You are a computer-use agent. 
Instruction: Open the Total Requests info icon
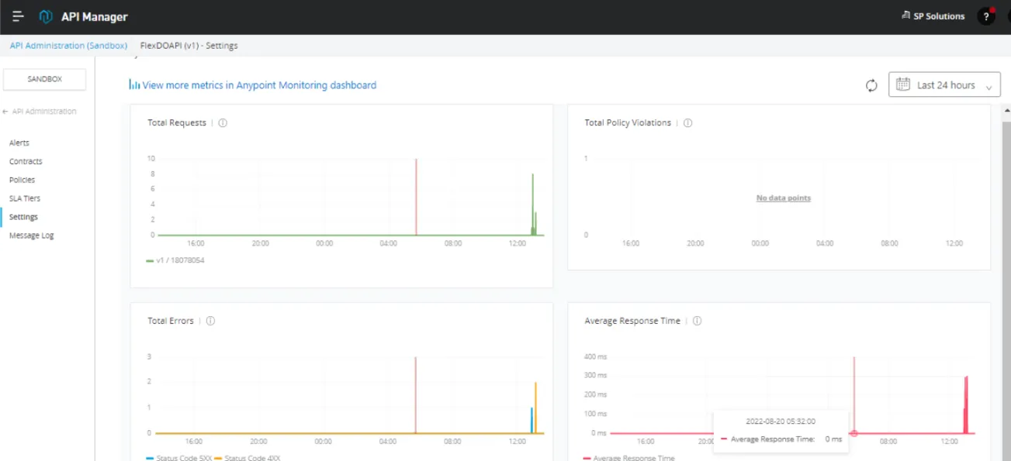pos(223,122)
